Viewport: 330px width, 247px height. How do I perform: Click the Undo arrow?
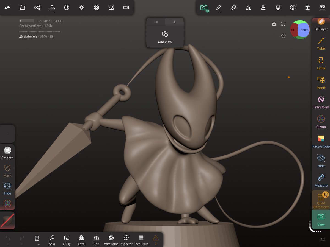[7, 239]
